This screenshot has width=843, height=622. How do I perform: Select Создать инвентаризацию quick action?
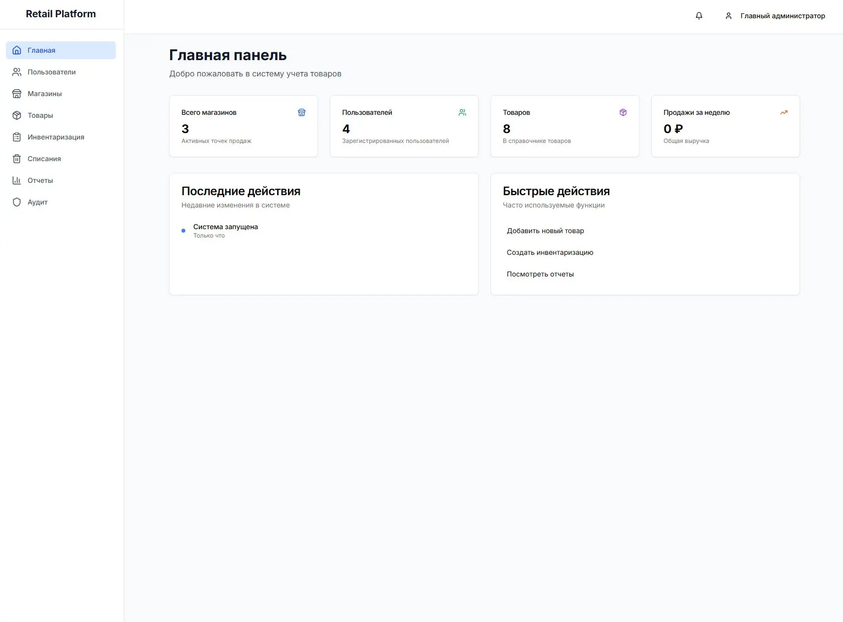click(x=550, y=252)
